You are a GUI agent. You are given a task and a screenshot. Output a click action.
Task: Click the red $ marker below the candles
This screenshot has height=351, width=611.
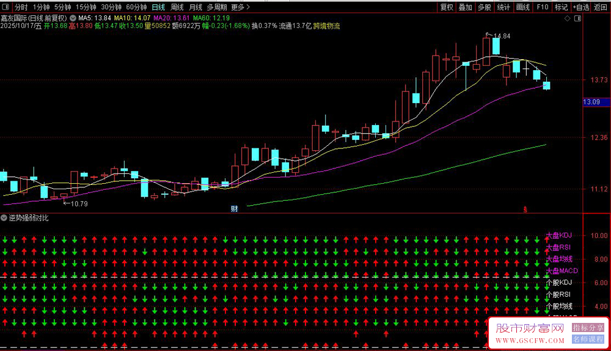click(524, 209)
